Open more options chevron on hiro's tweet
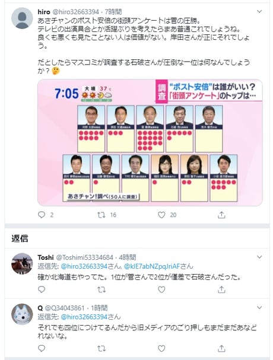This screenshot has height=360, width=273. 259,11
